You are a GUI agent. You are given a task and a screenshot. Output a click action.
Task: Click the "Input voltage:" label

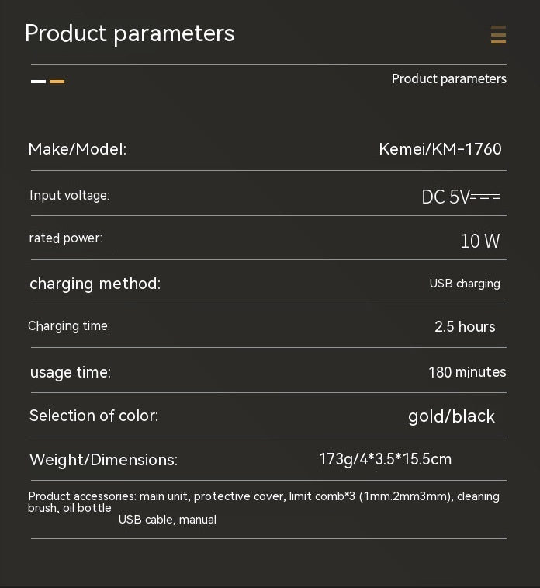(x=69, y=196)
